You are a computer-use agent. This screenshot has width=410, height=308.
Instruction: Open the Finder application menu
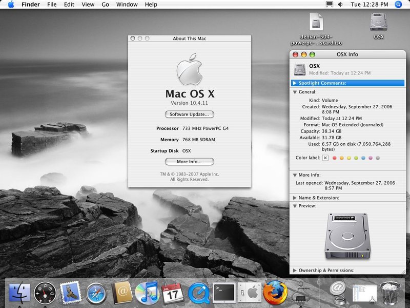(31, 5)
